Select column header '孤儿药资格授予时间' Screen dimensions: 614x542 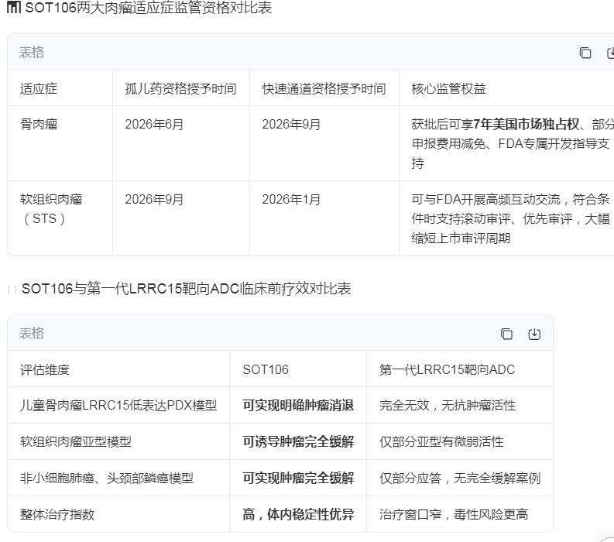click(x=180, y=88)
